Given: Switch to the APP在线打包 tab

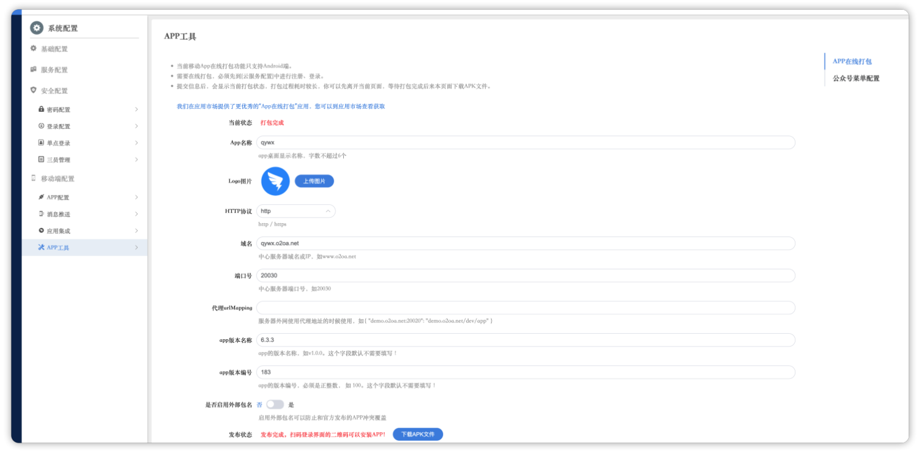Looking at the screenshot, I should [x=852, y=61].
